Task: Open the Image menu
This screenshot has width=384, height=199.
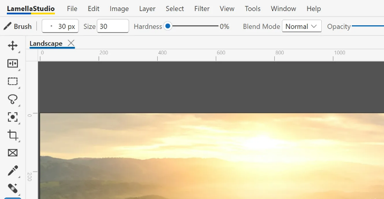Action: (x=119, y=9)
